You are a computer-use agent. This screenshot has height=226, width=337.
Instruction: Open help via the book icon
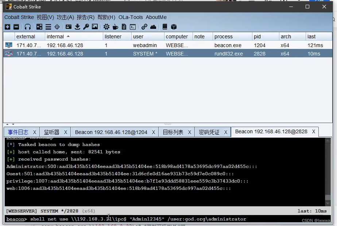point(165,27)
